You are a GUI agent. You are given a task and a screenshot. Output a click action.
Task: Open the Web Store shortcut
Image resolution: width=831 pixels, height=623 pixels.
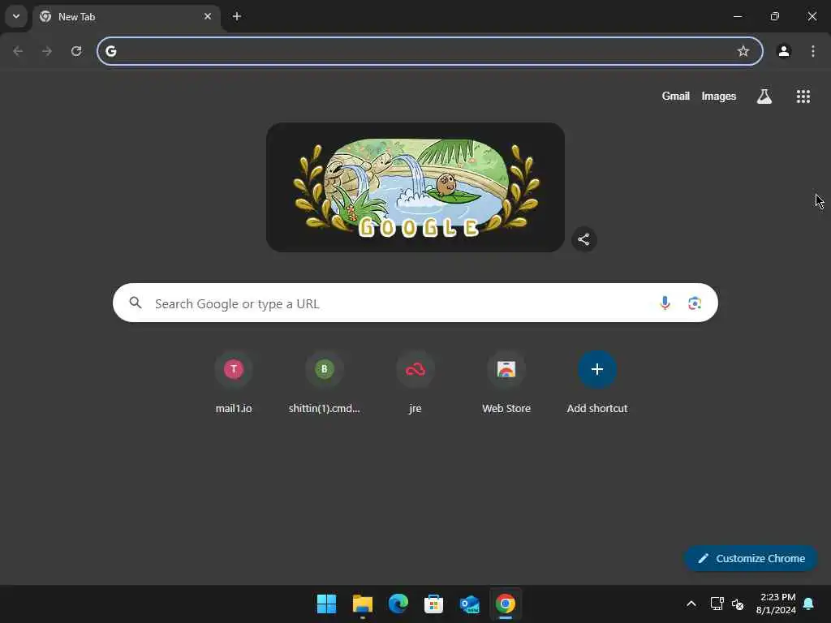(506, 383)
